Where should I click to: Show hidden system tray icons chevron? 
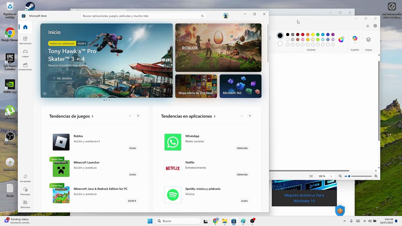pos(345,221)
